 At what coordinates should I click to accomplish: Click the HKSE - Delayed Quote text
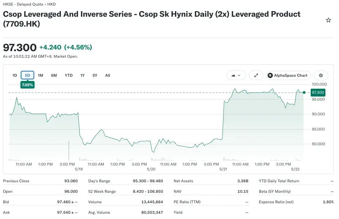click(23, 4)
